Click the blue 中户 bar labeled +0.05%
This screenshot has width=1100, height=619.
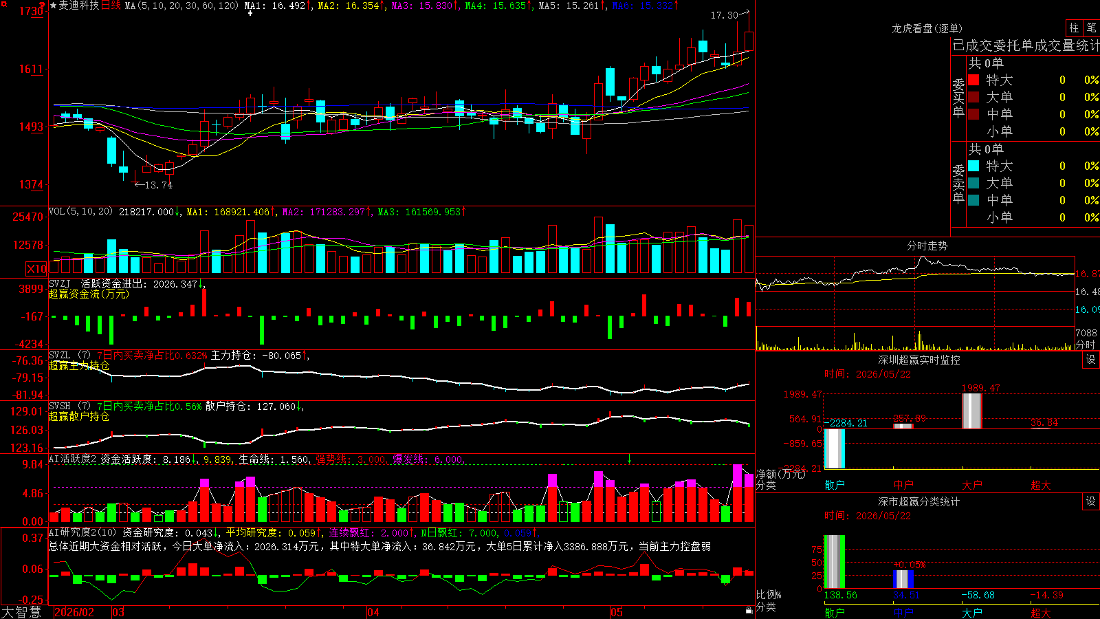tap(903, 579)
